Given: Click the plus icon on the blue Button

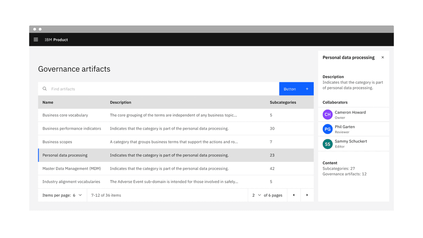Looking at the screenshot, I should point(307,89).
